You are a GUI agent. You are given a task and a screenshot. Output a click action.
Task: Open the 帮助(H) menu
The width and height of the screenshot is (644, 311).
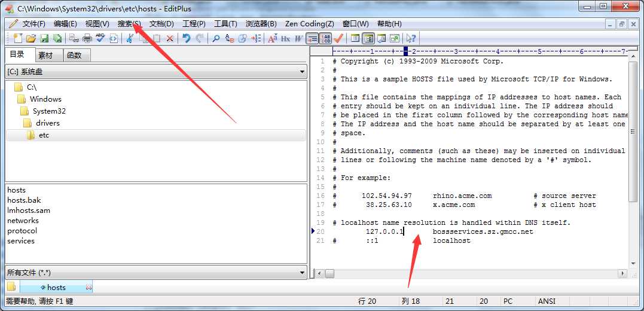tap(389, 24)
